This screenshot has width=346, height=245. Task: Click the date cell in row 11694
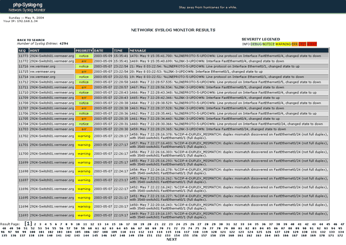point(103,207)
